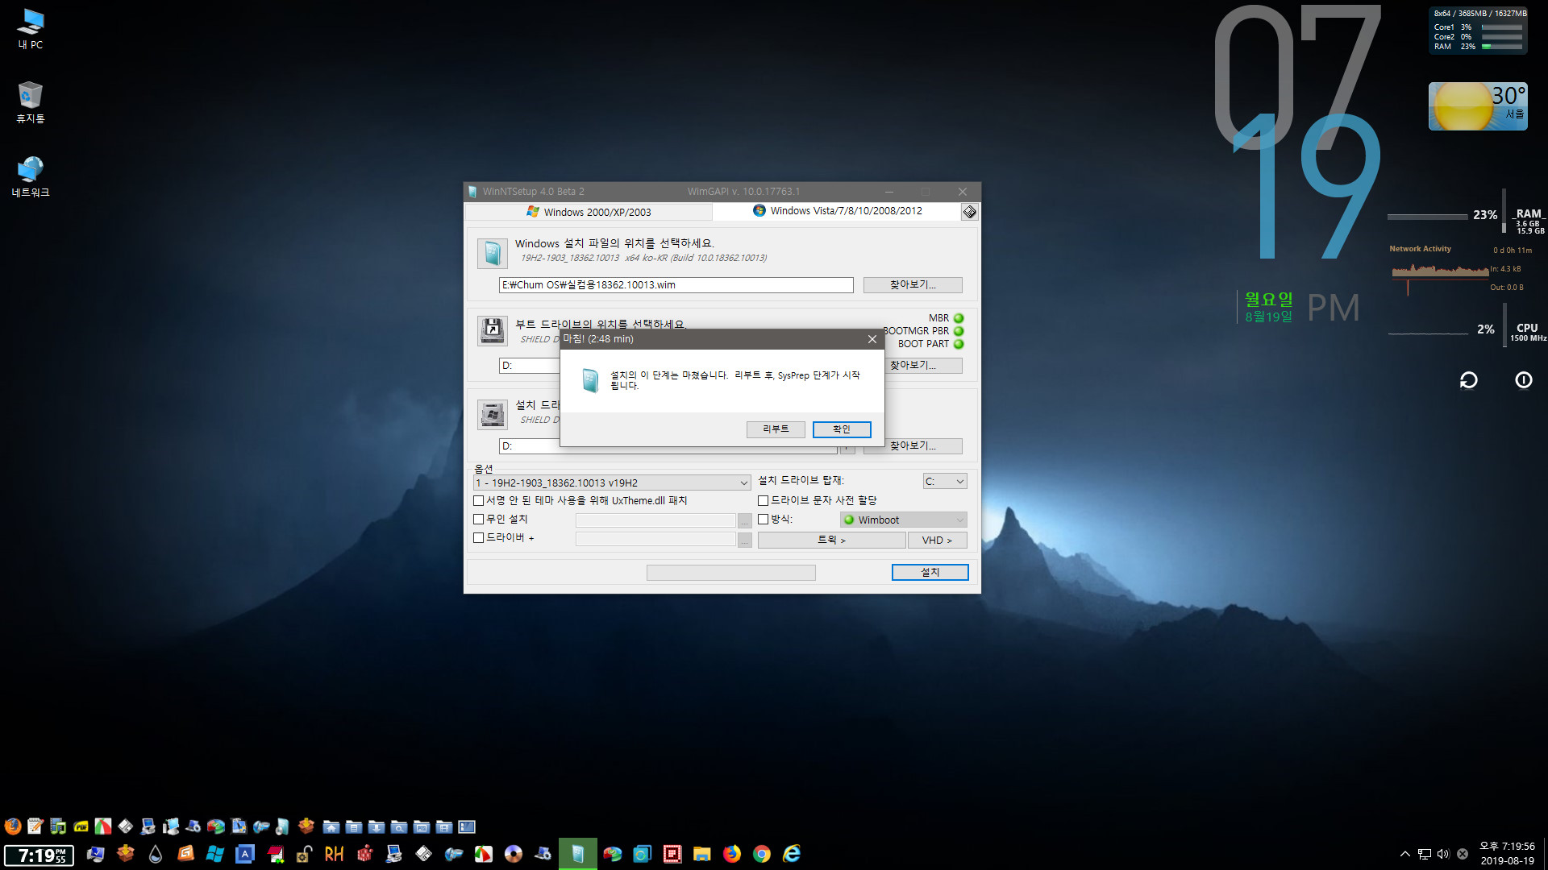
Task: Click the WinNTSetup tab-bar diamond icon
Action: click(x=970, y=212)
